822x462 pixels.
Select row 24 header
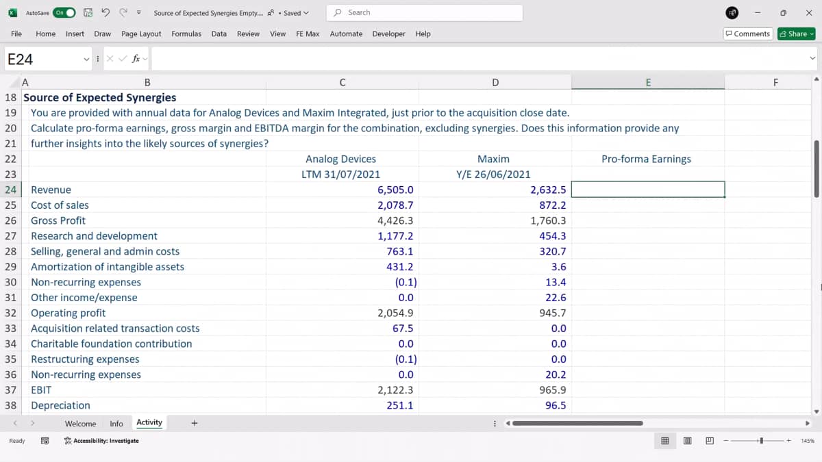click(x=10, y=190)
